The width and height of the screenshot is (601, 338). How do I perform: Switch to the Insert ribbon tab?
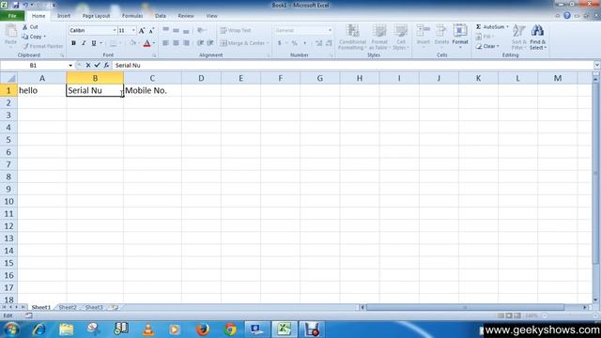click(x=64, y=16)
